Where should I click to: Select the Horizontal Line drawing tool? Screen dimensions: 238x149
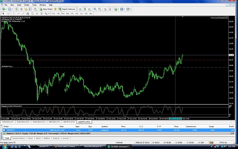pyautogui.click(x=18, y=14)
